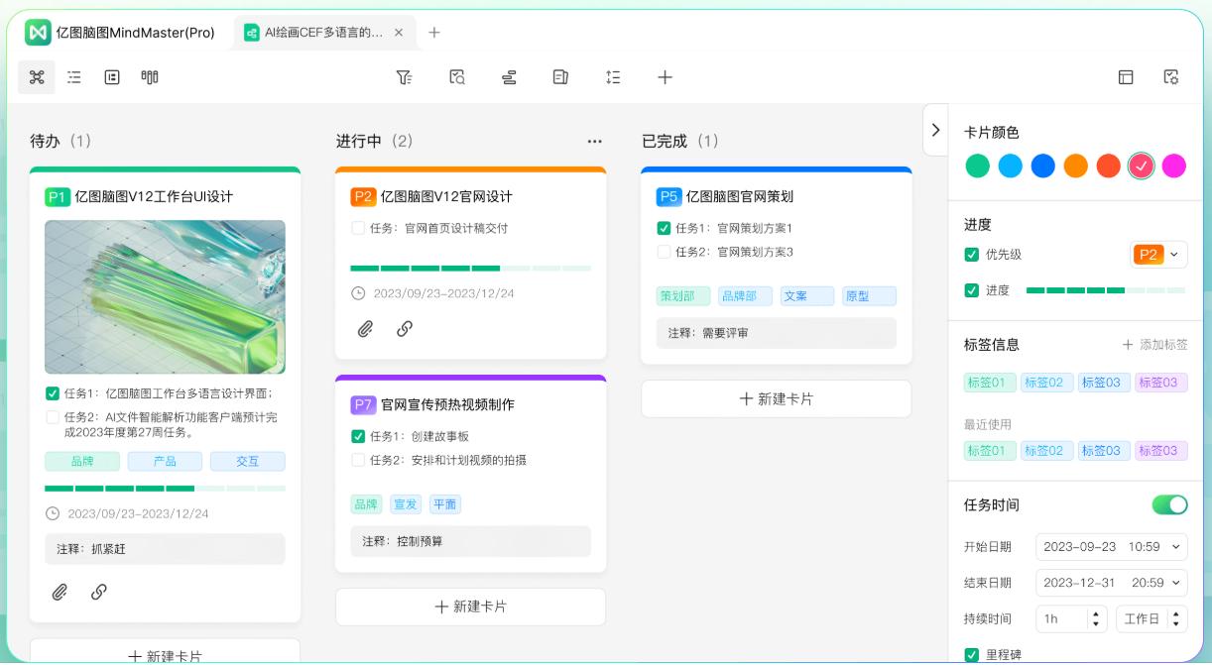Open the 开始日期 date dropdown
This screenshot has height=665, width=1212.
pyautogui.click(x=1112, y=546)
